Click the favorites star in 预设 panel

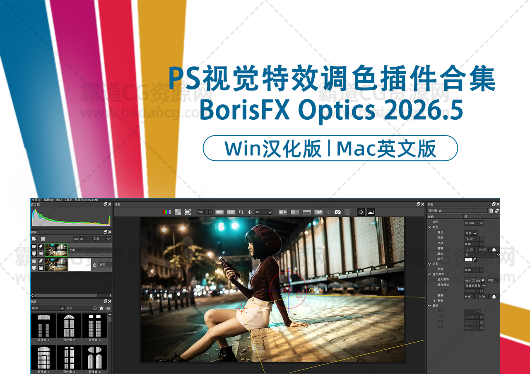point(101,308)
